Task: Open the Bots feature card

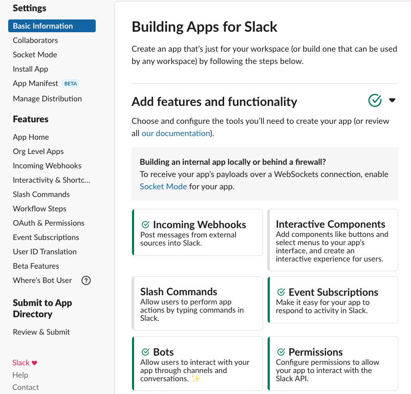Action: [x=198, y=364]
